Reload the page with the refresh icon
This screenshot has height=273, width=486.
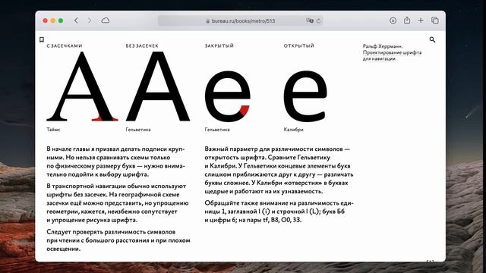point(318,20)
